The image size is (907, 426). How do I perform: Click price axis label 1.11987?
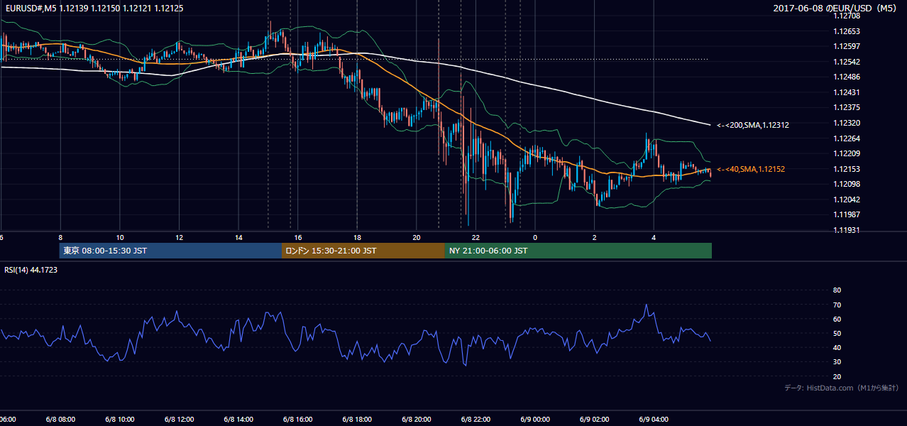846,214
